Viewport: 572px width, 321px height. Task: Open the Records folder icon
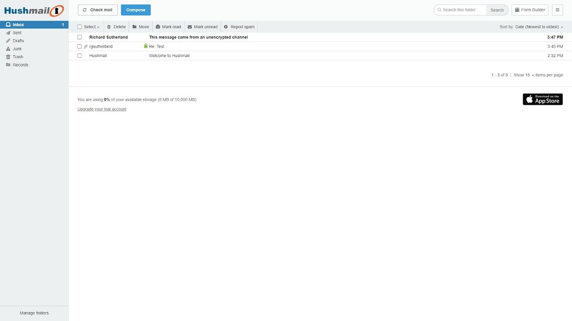pyautogui.click(x=8, y=64)
